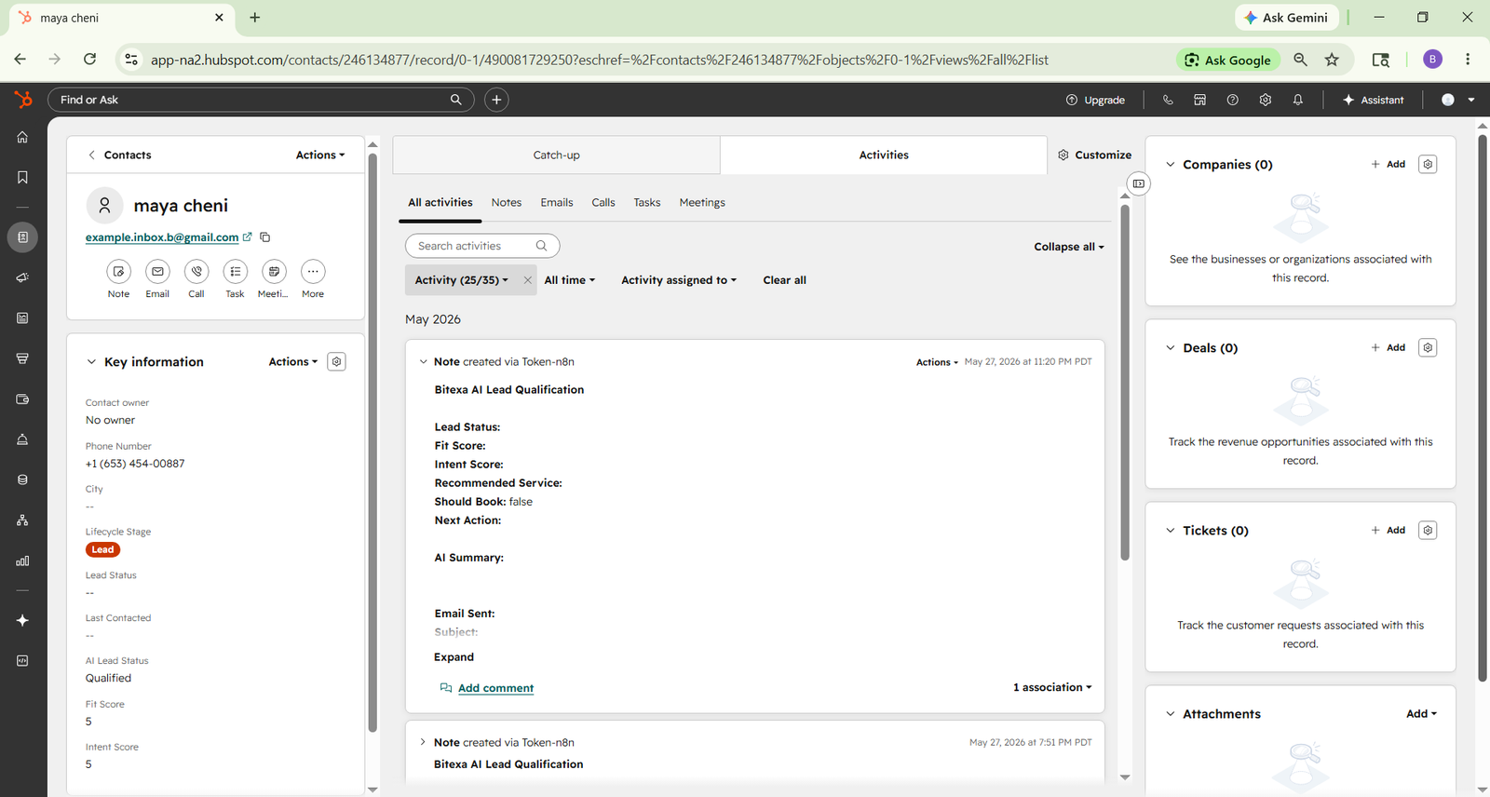The height and width of the screenshot is (797, 1490).
Task: Click Expand on the note
Action: point(454,657)
